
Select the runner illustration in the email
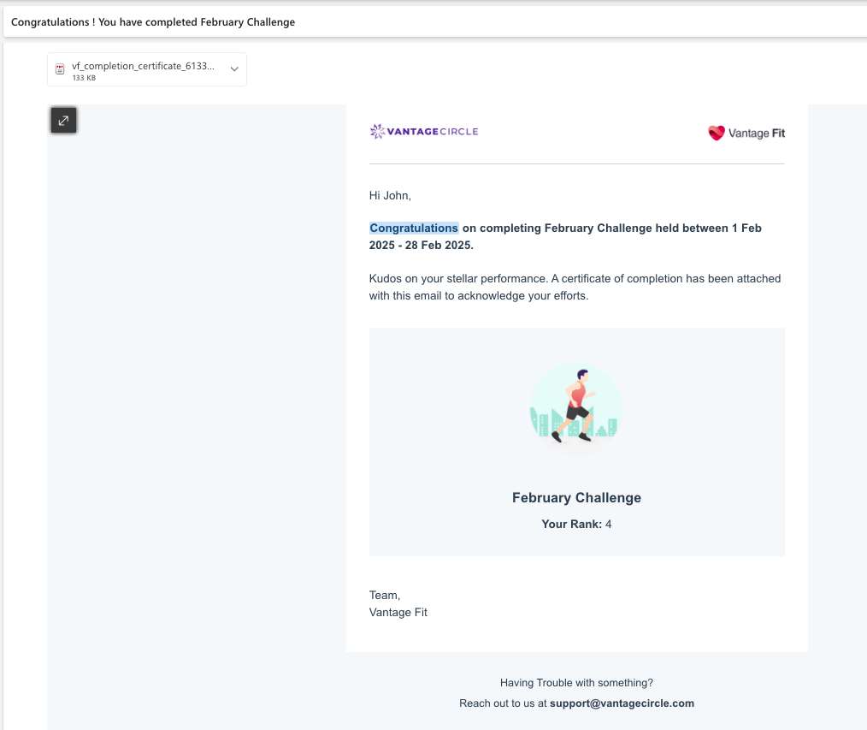coord(576,407)
